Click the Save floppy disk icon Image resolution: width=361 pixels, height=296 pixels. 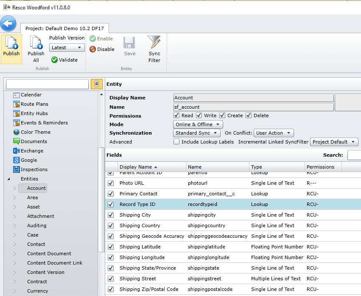pos(129,42)
